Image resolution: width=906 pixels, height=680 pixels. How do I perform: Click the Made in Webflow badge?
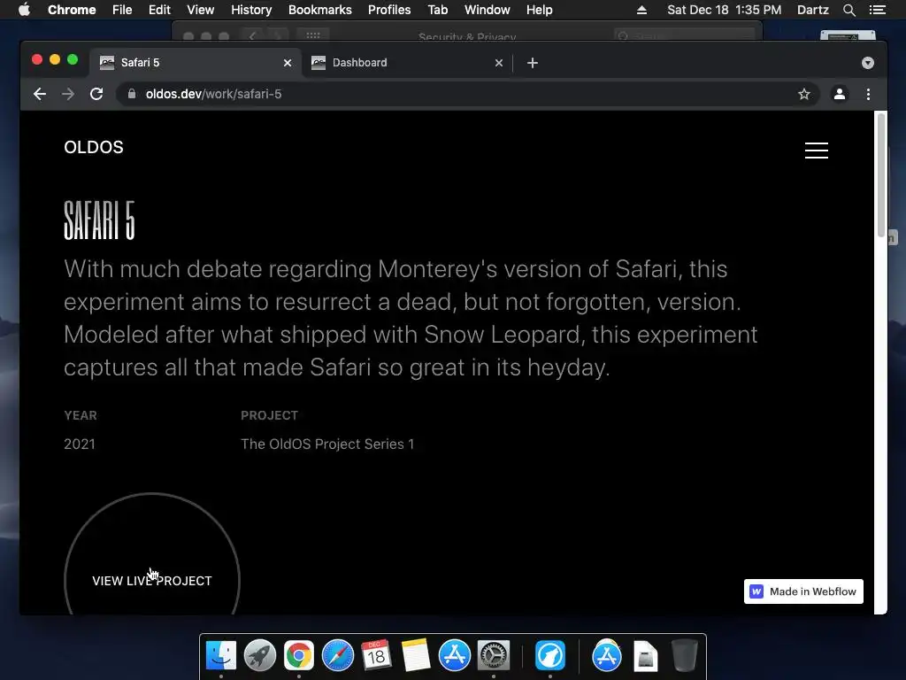click(803, 591)
